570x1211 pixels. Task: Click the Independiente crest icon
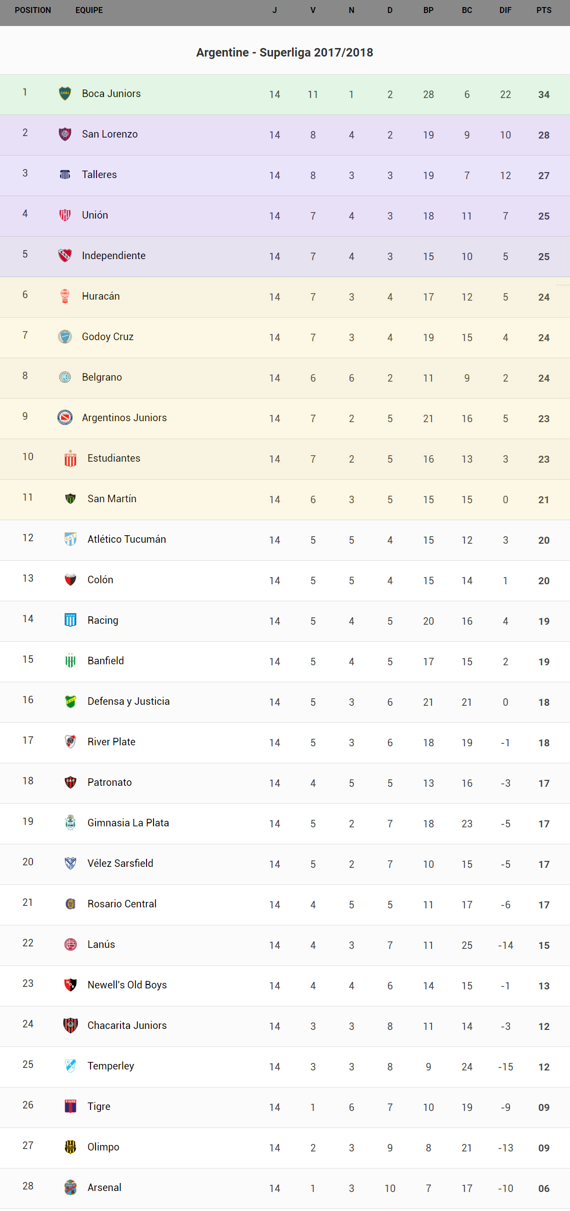click(65, 256)
